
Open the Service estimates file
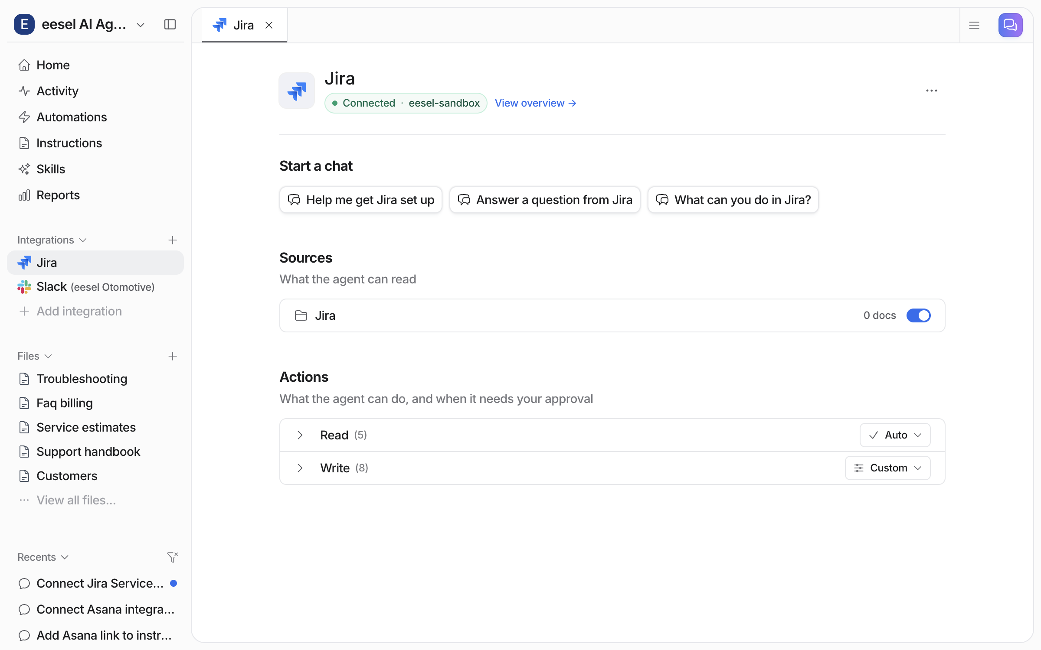[x=95, y=427]
